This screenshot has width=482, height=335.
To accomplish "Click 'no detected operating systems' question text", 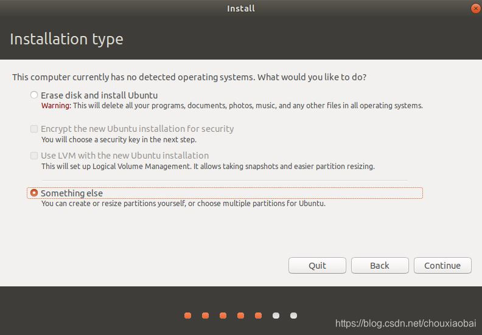I will click(x=189, y=77).
